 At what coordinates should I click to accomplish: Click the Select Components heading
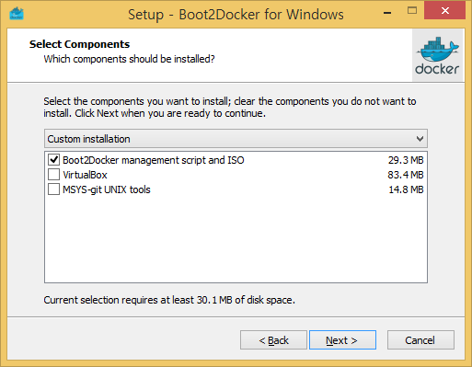[79, 44]
